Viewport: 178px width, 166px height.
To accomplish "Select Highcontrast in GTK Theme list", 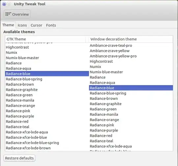I will pos(47,47).
